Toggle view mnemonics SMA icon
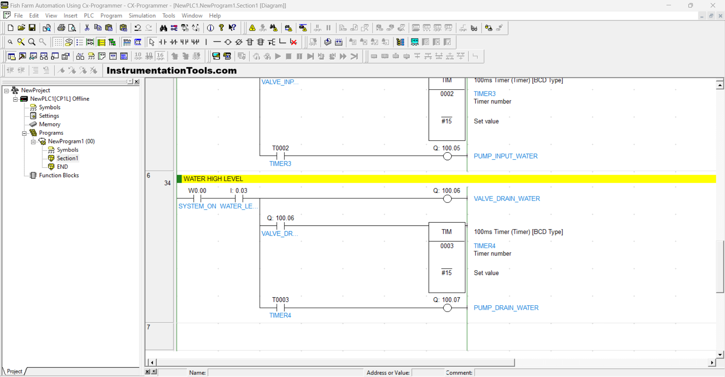The width and height of the screenshot is (725, 377). click(127, 42)
